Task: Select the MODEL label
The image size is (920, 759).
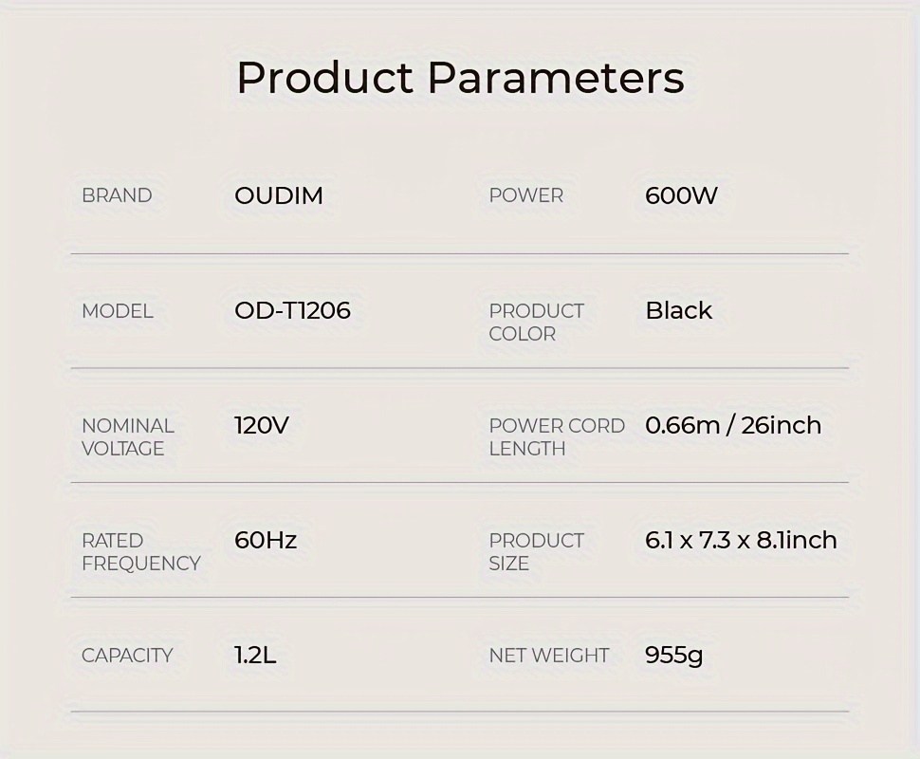Action: (118, 310)
